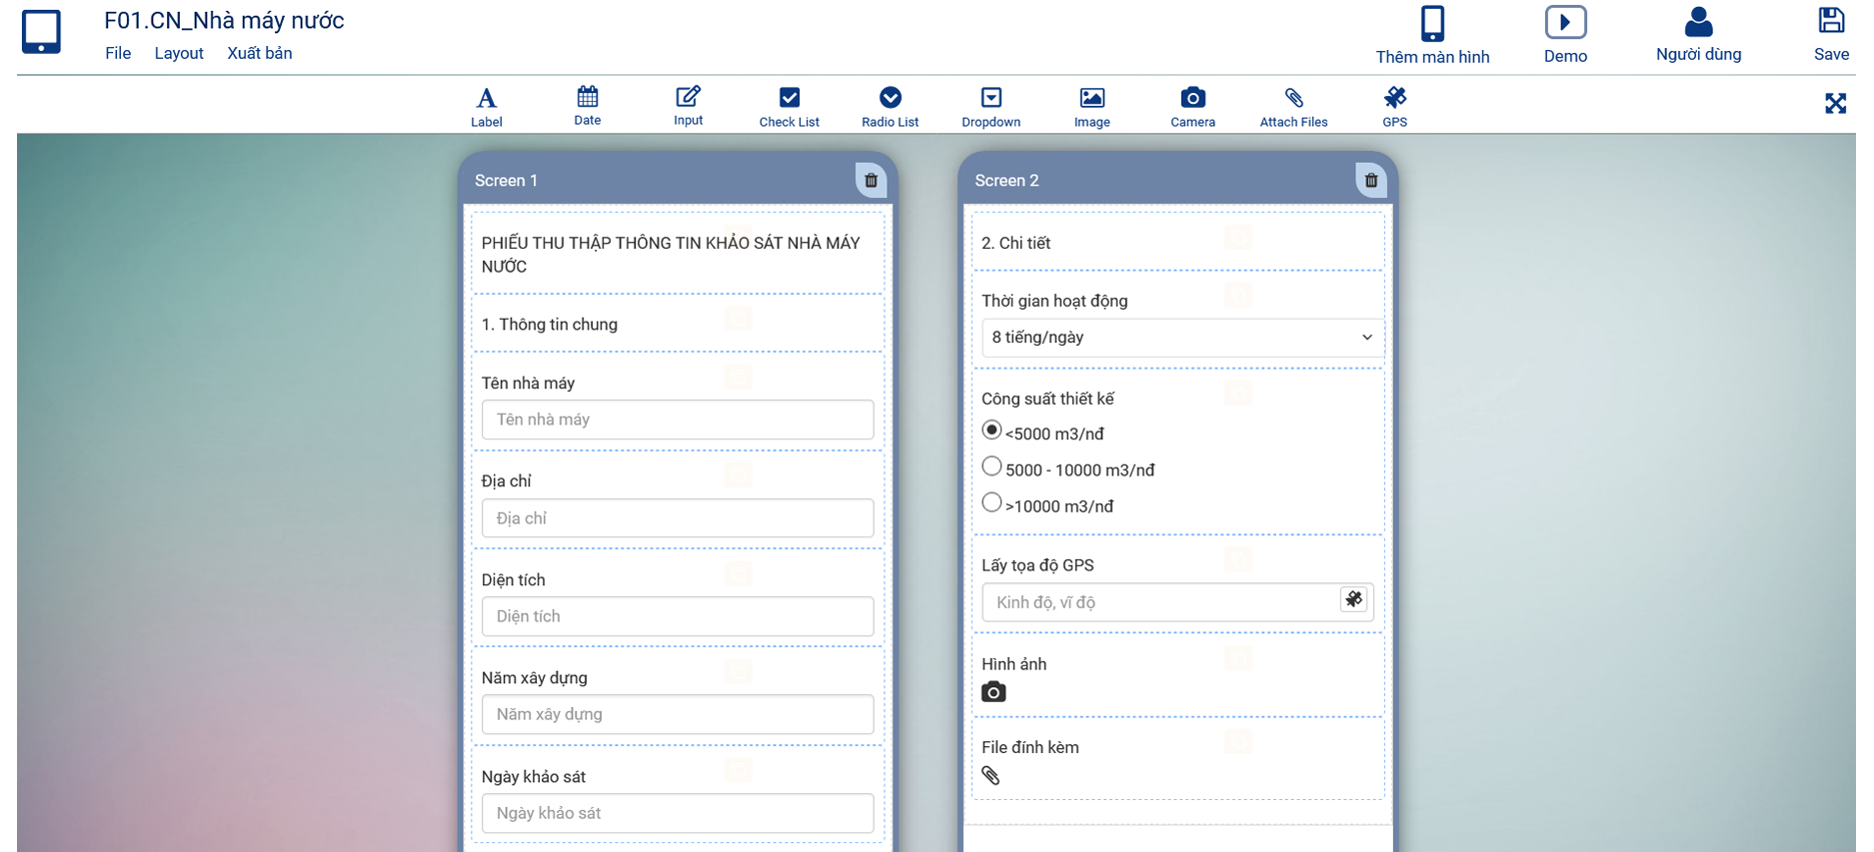Screen dimensions: 1874x852
Task: Choose the Radio List tool icon
Action: [x=890, y=106]
